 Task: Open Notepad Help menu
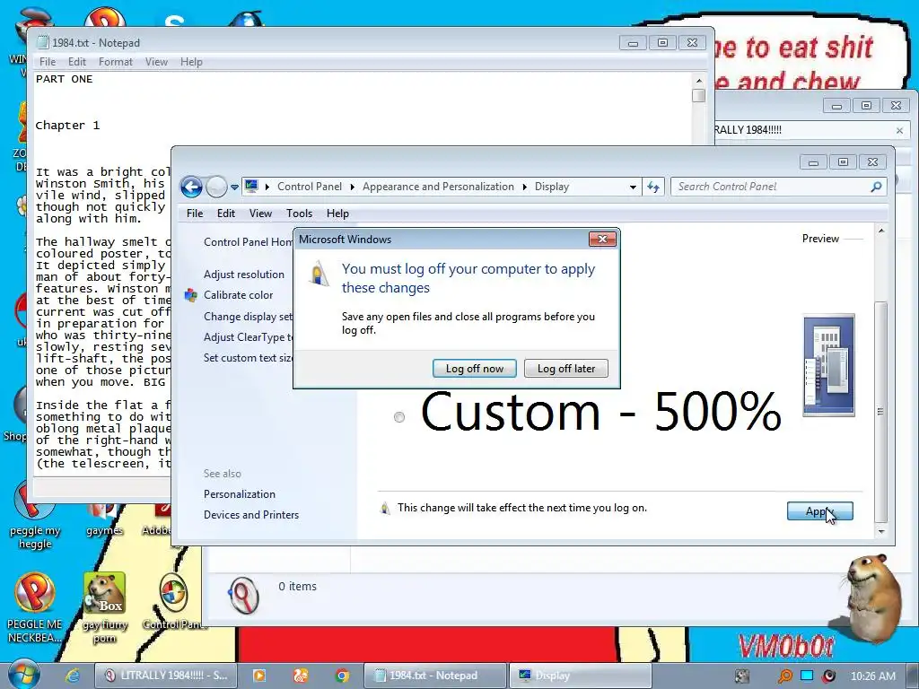point(191,62)
